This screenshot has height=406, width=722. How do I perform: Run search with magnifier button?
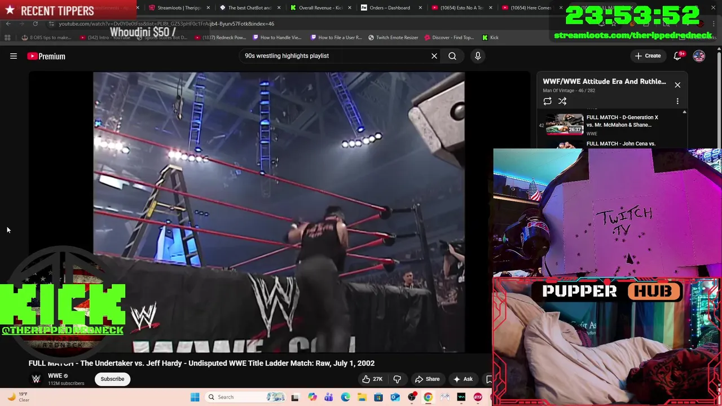point(452,56)
